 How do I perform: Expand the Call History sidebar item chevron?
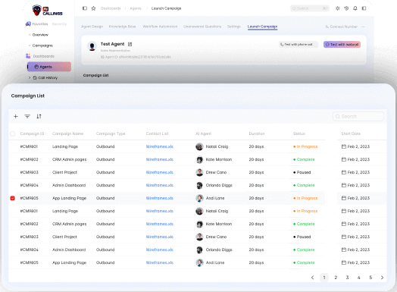[x=30, y=78]
